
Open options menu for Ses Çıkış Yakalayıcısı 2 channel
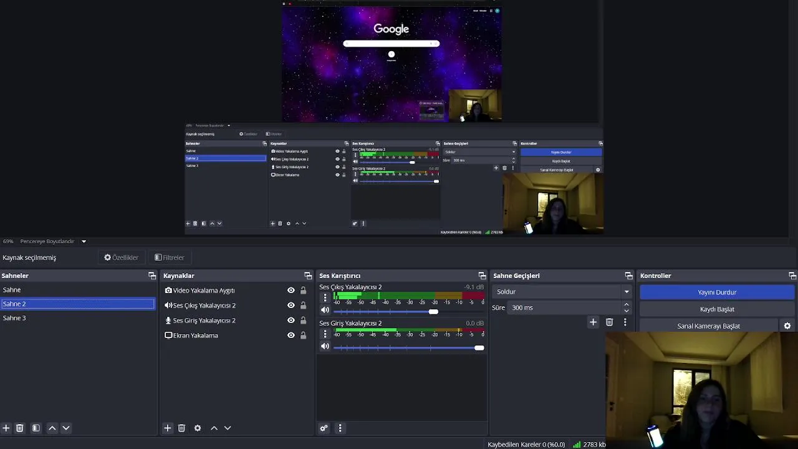coord(325,297)
